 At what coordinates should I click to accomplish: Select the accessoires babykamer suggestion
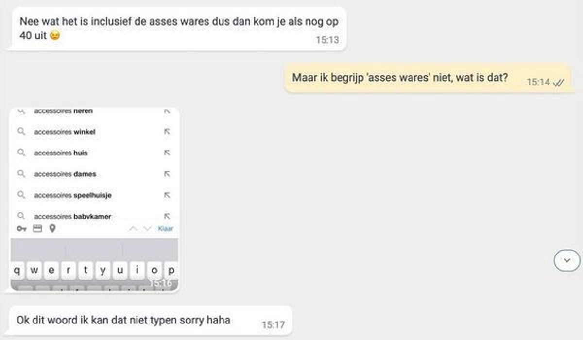tap(72, 216)
